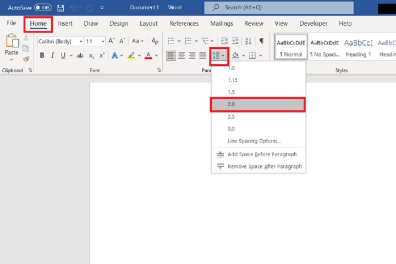Image resolution: width=396 pixels, height=264 pixels.
Task: Click the Undo arrow icon
Action: tap(73, 8)
